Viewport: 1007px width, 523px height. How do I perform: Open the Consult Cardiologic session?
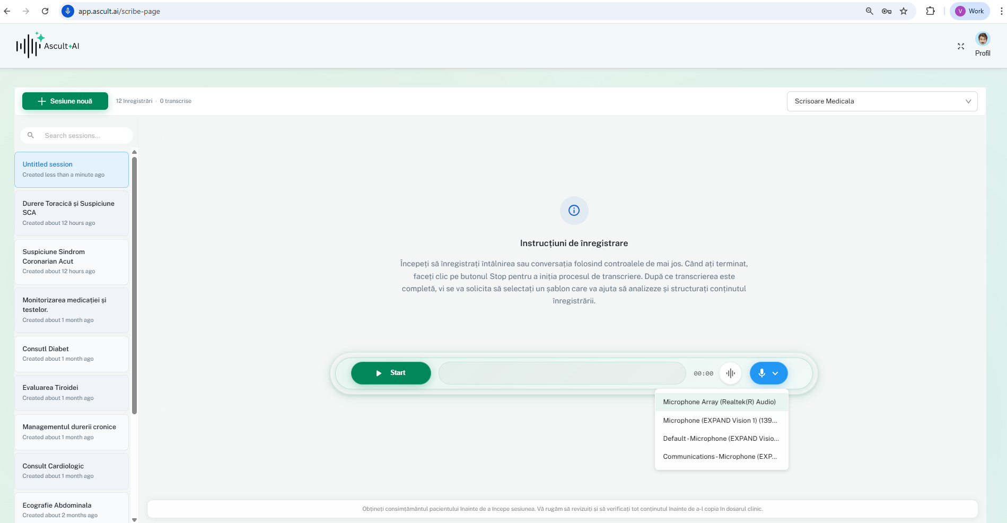coord(72,470)
